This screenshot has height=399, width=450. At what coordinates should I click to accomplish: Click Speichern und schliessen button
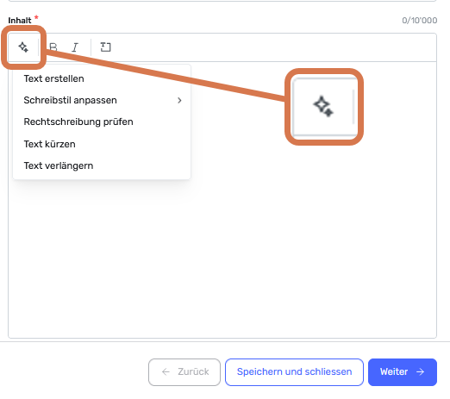(294, 372)
